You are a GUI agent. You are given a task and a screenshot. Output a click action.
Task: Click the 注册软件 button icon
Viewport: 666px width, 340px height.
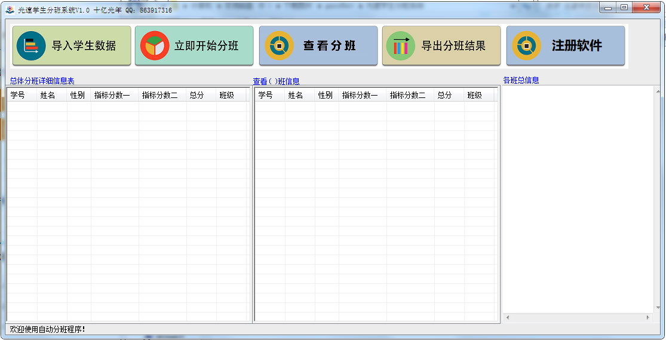[x=526, y=46]
